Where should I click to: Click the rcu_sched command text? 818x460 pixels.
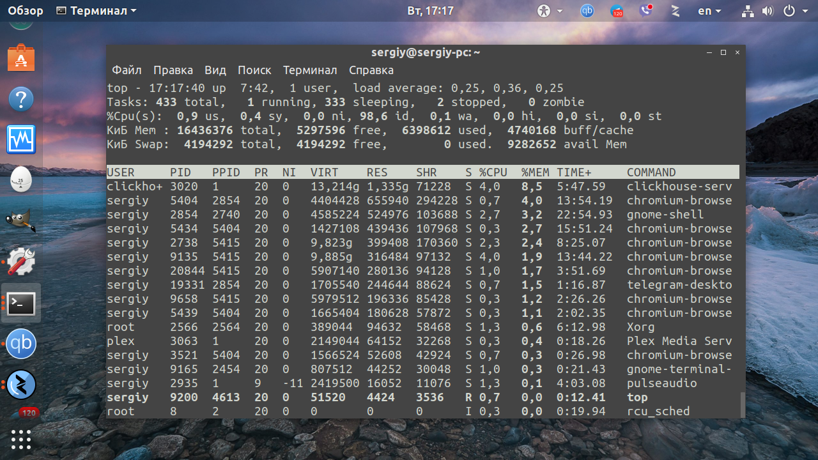pos(658,411)
